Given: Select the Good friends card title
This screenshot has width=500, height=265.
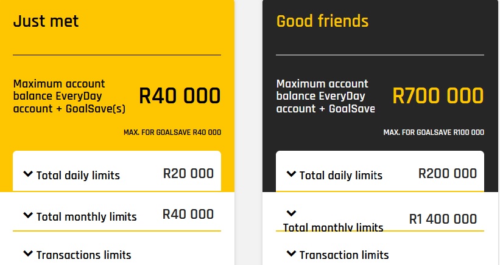Looking at the screenshot, I should pyautogui.click(x=322, y=21).
